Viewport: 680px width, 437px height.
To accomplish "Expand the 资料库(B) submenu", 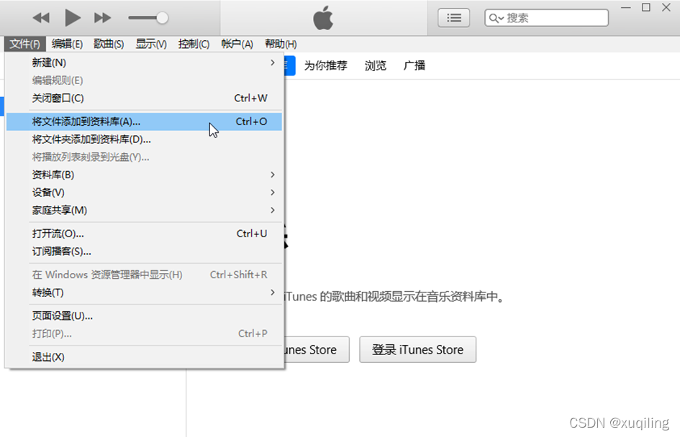I will [x=144, y=175].
